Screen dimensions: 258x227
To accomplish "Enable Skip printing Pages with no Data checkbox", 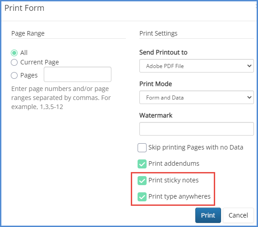I will click(x=142, y=148).
